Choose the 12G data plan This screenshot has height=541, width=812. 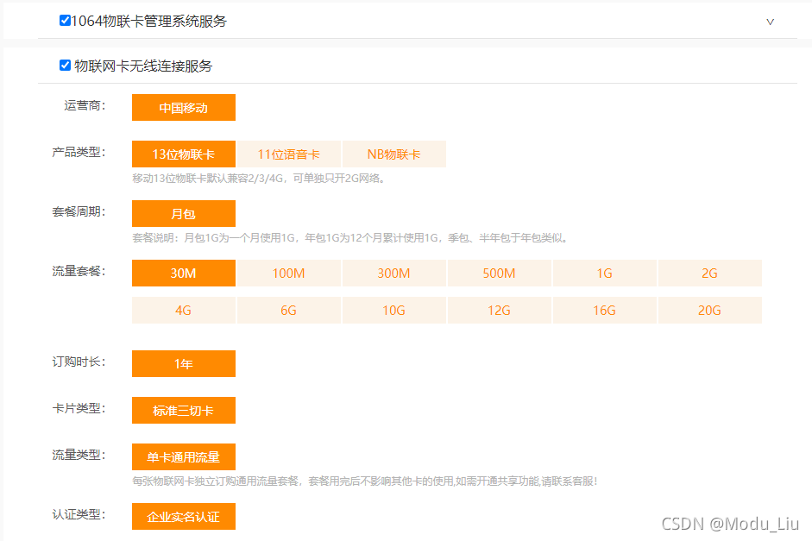(500, 310)
